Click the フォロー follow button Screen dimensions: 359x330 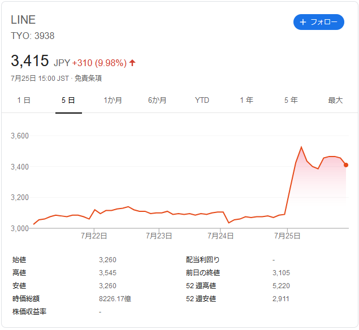pos(318,22)
